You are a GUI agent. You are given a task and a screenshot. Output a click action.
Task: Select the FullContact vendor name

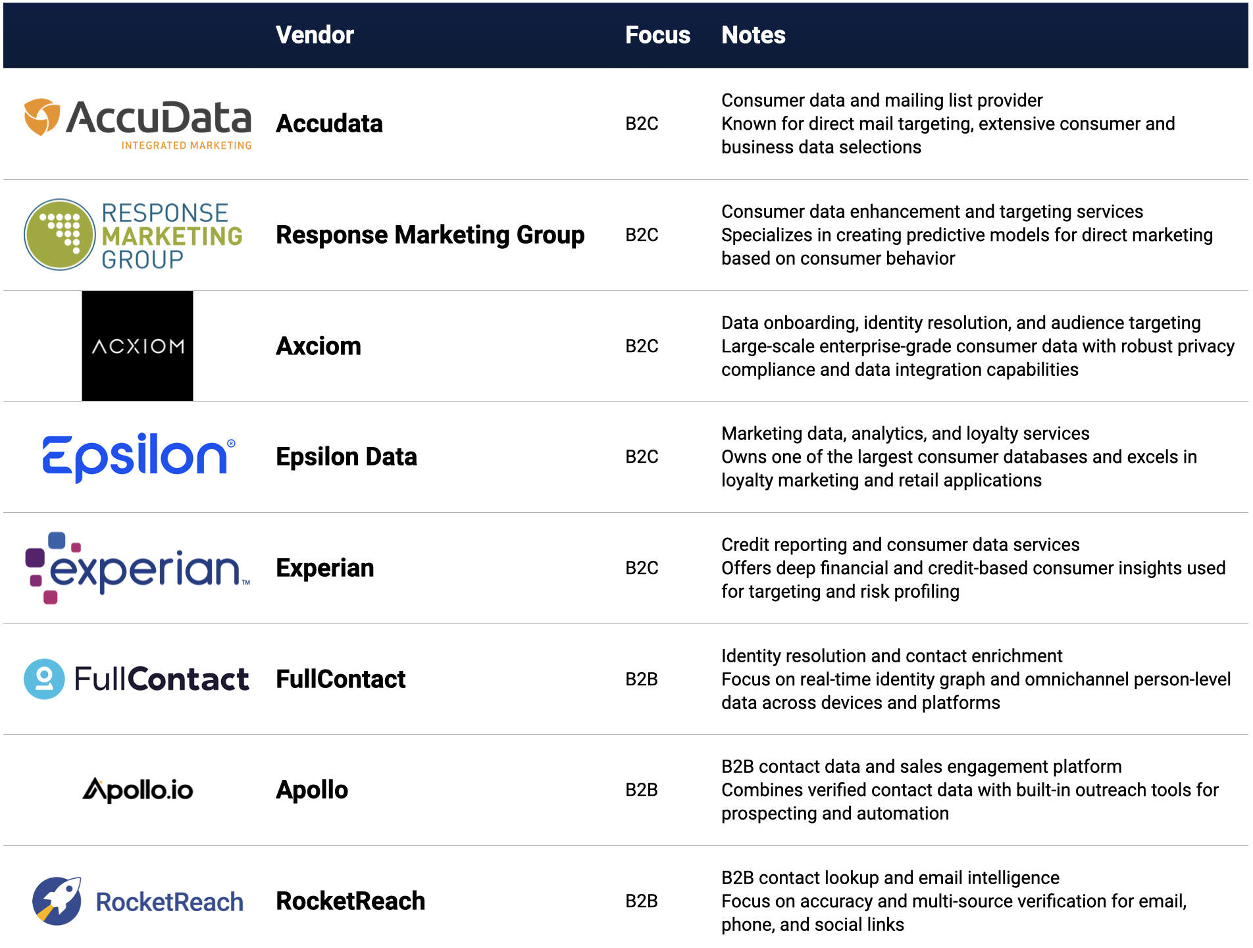tap(341, 679)
